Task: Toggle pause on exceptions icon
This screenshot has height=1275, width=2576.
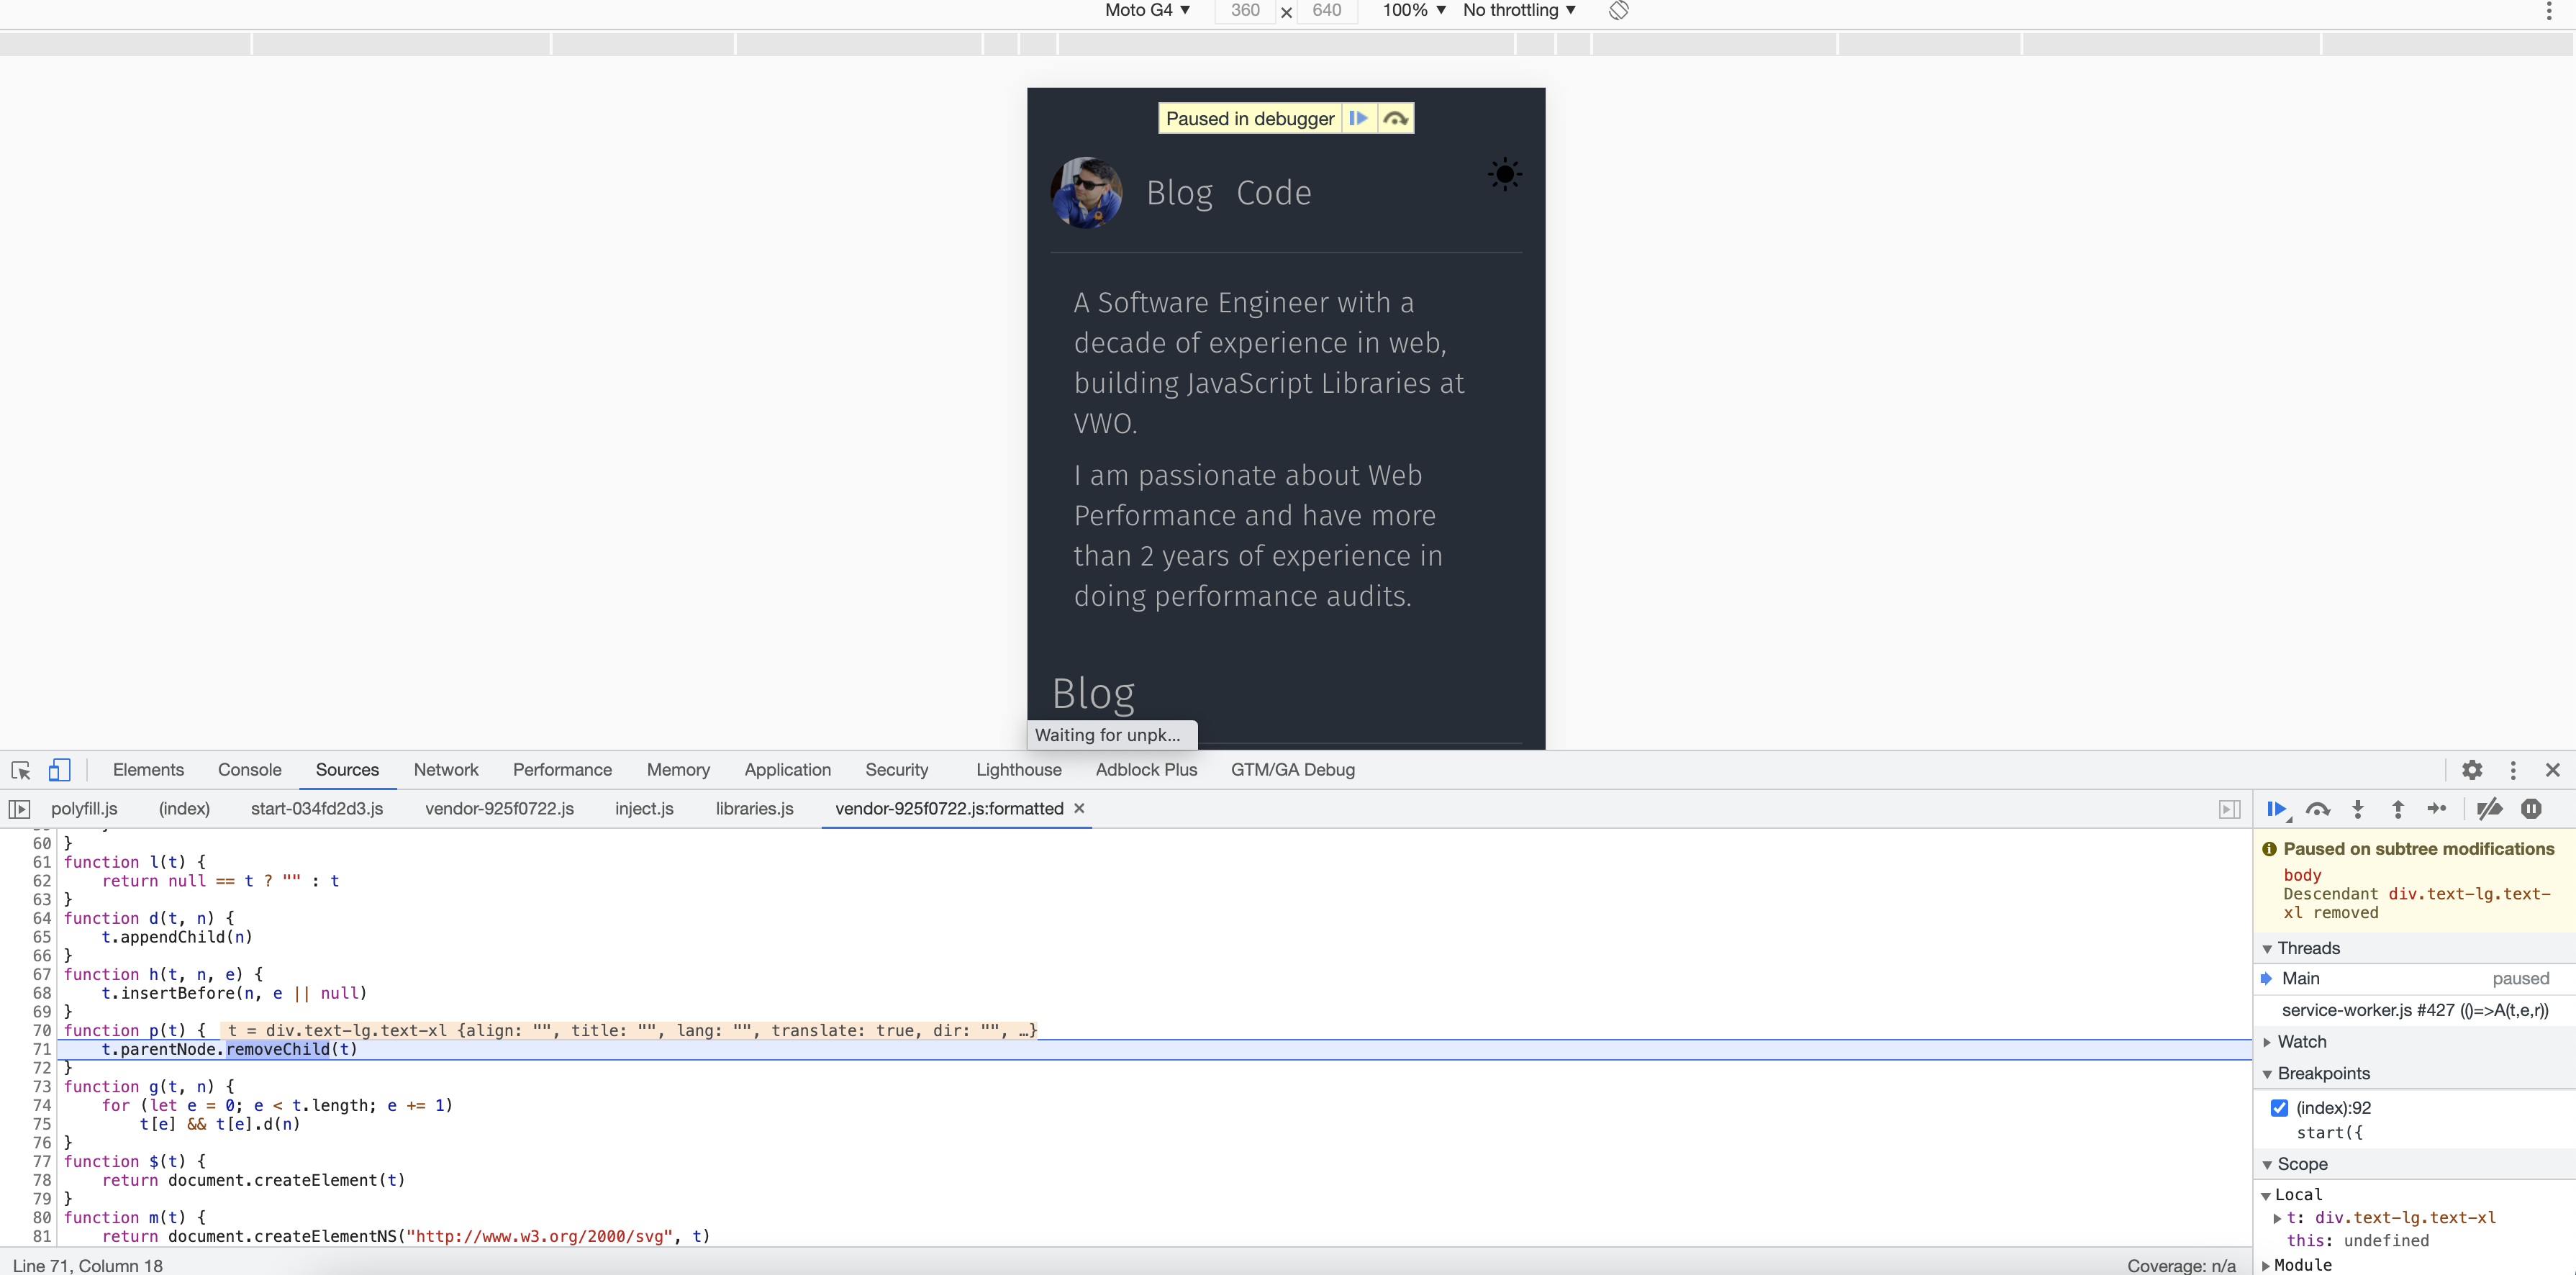Action: tap(2531, 809)
